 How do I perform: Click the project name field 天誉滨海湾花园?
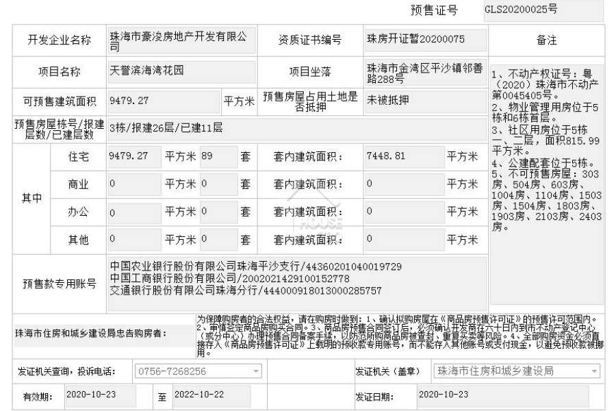tap(181, 71)
